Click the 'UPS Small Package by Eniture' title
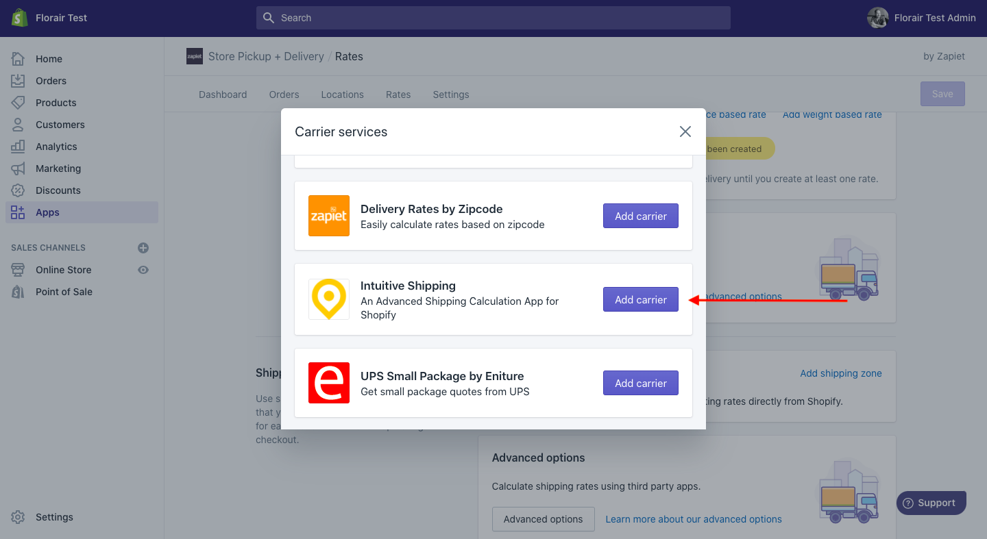 pos(442,376)
